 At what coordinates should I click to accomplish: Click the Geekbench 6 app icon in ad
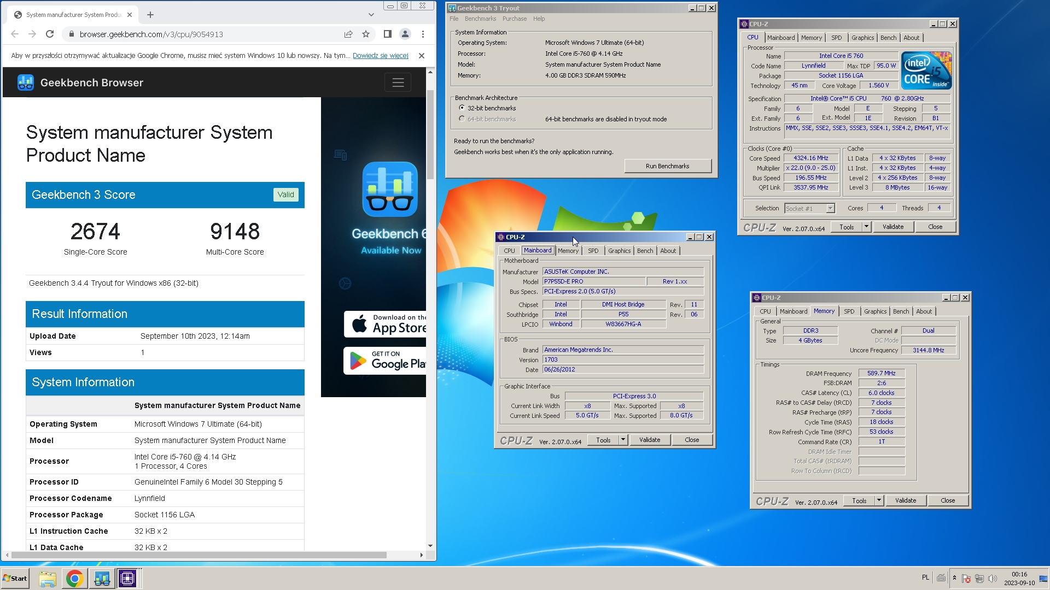click(x=390, y=189)
